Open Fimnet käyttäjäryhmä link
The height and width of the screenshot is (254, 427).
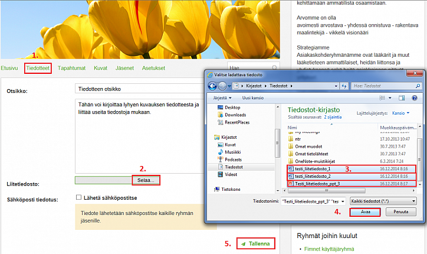tap(329, 249)
